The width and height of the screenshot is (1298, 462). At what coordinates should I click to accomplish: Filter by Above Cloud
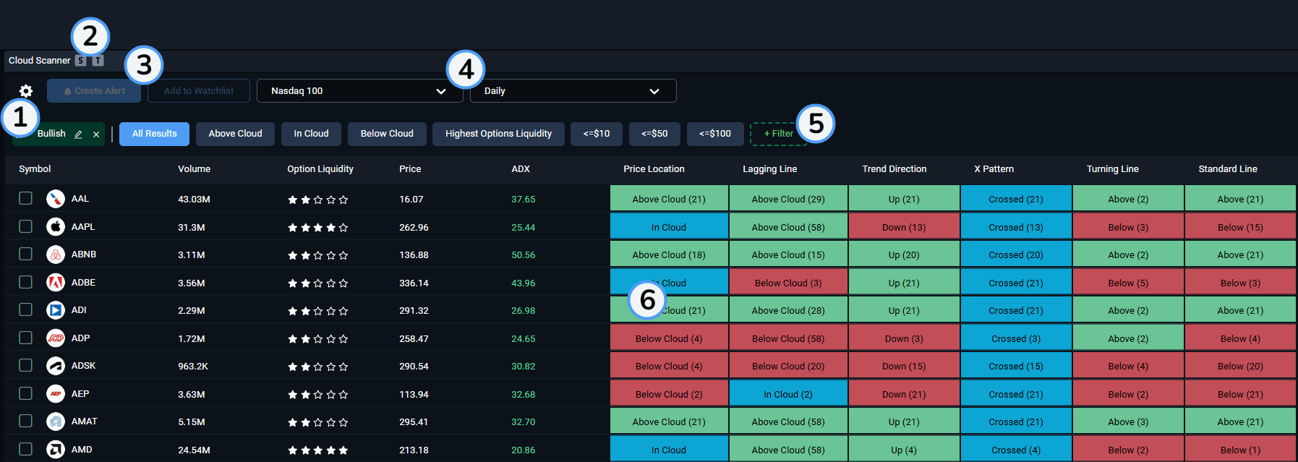(x=235, y=134)
